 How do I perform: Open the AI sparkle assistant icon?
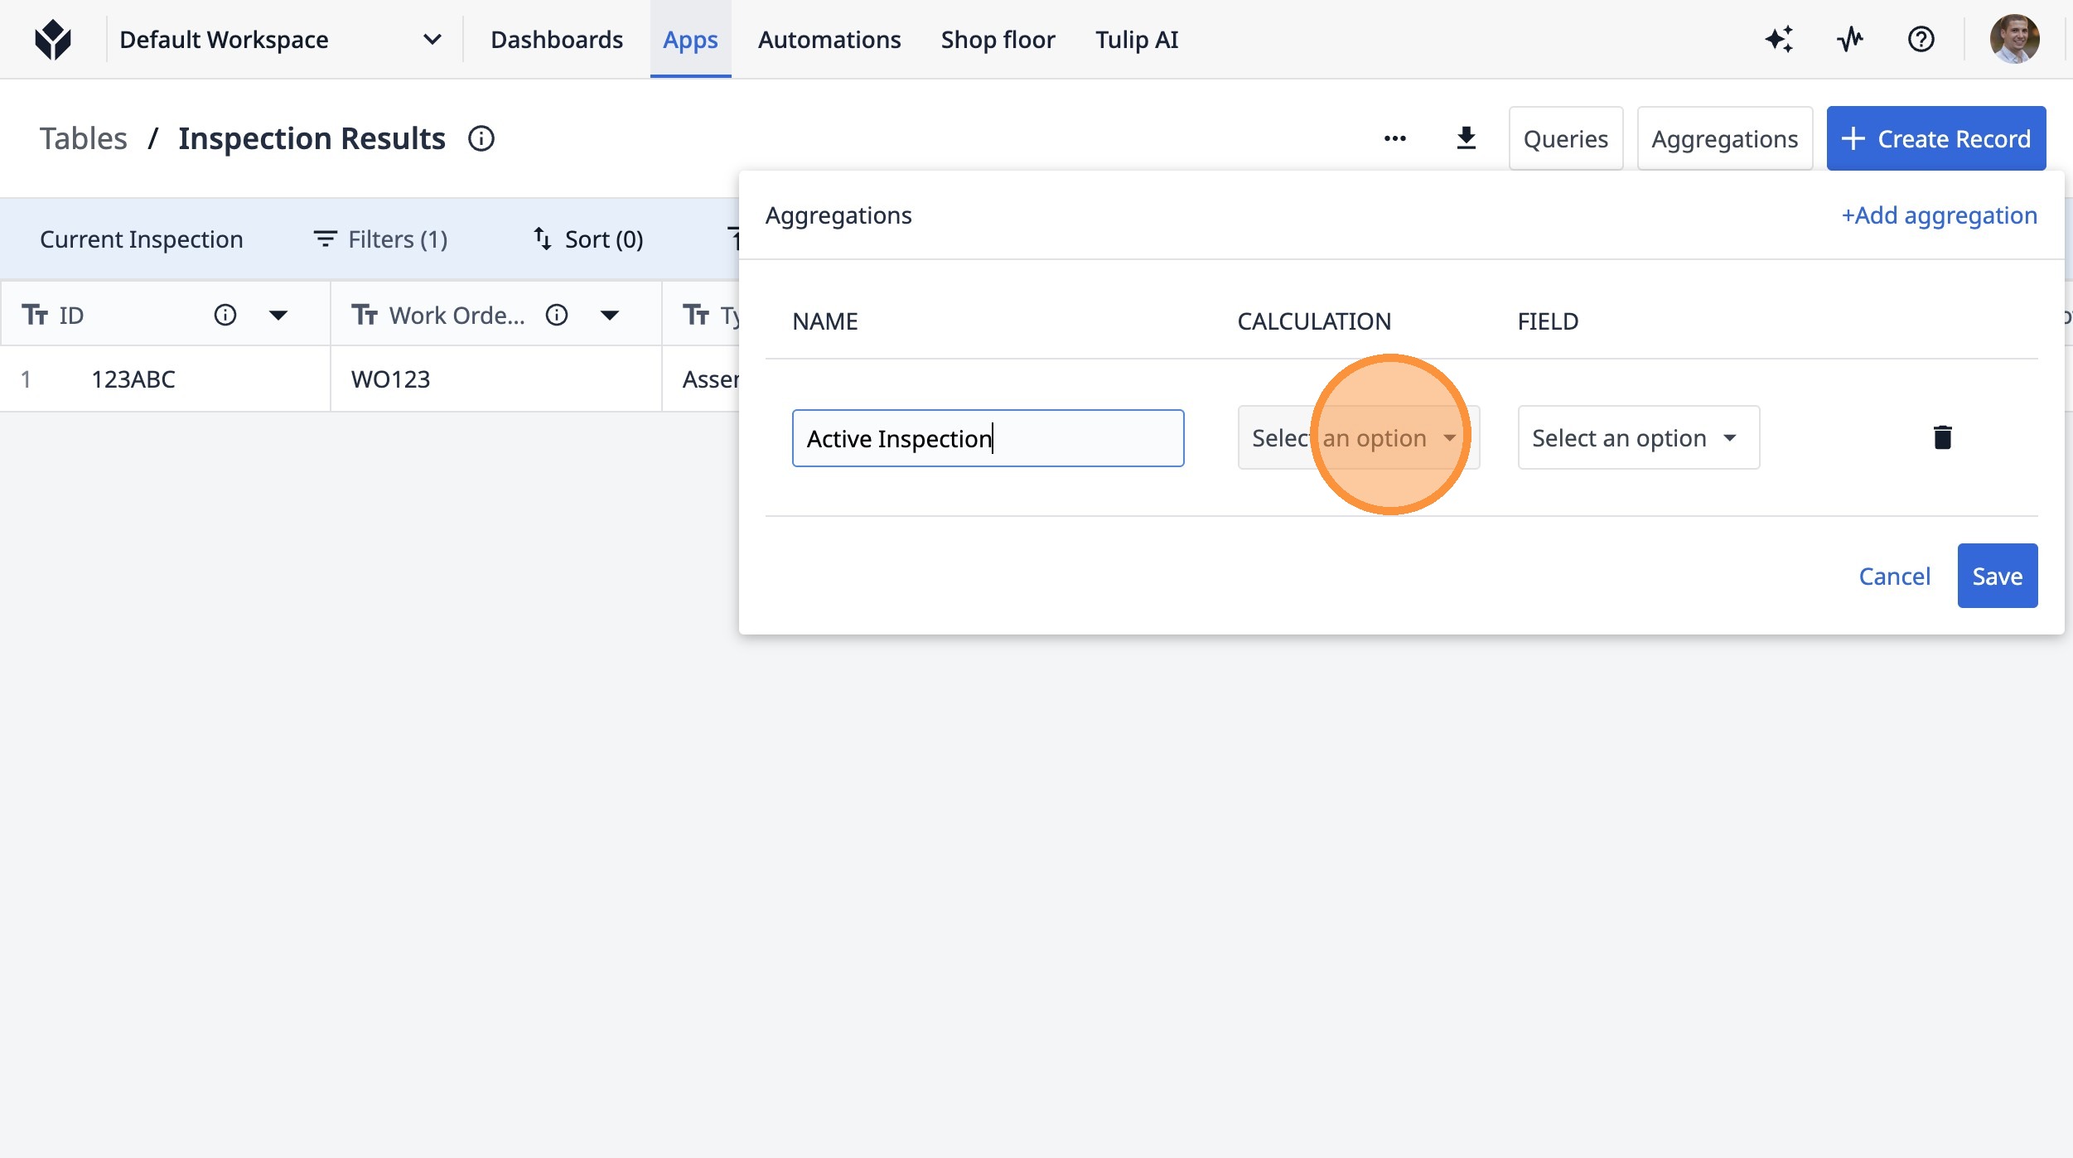[x=1779, y=39]
